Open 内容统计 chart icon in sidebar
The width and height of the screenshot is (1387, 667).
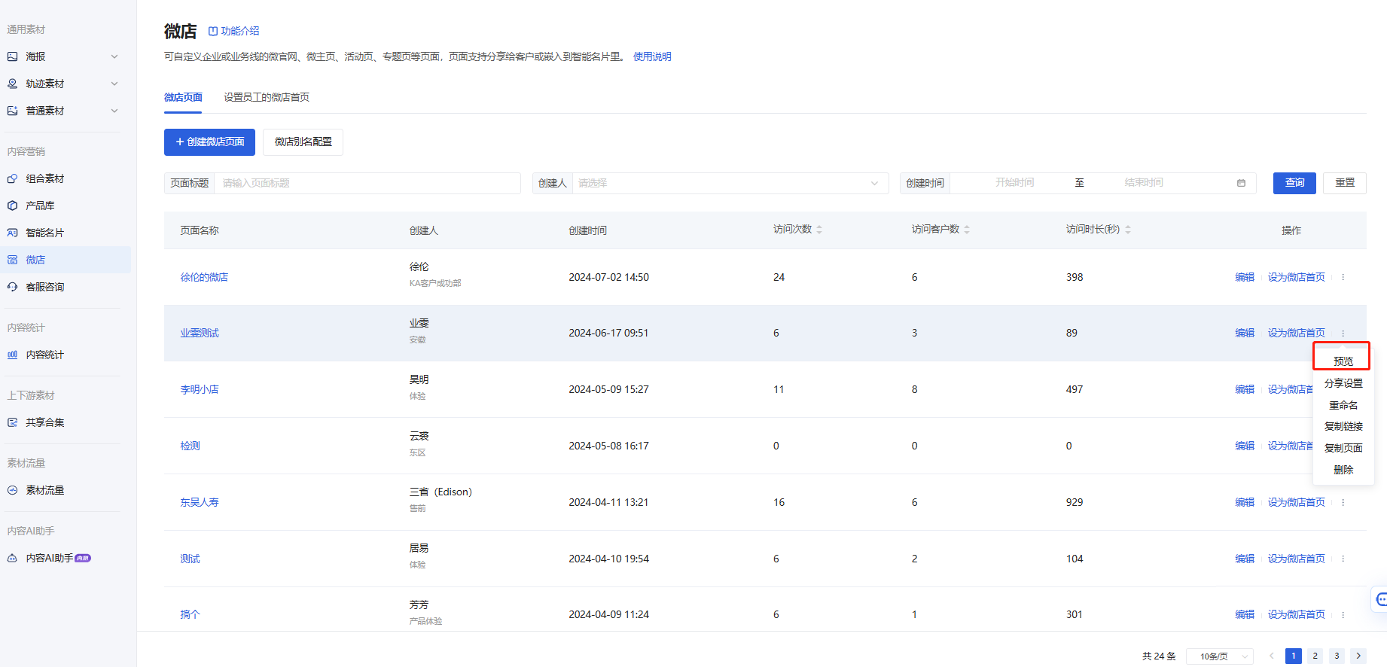click(x=12, y=355)
